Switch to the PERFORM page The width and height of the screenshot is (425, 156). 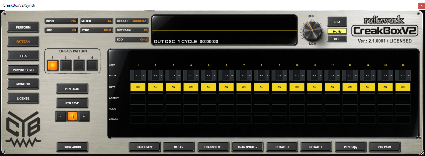(23, 28)
